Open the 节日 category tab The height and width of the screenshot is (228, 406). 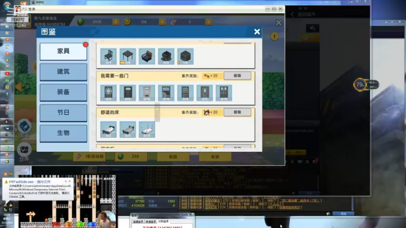point(63,112)
